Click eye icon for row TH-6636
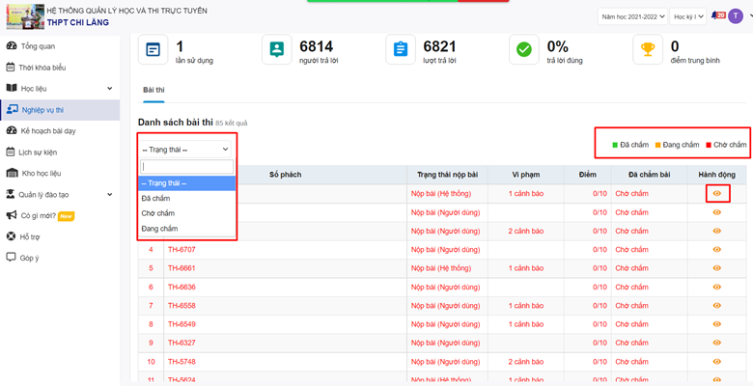Screen dimensions: 753x386 point(716,287)
